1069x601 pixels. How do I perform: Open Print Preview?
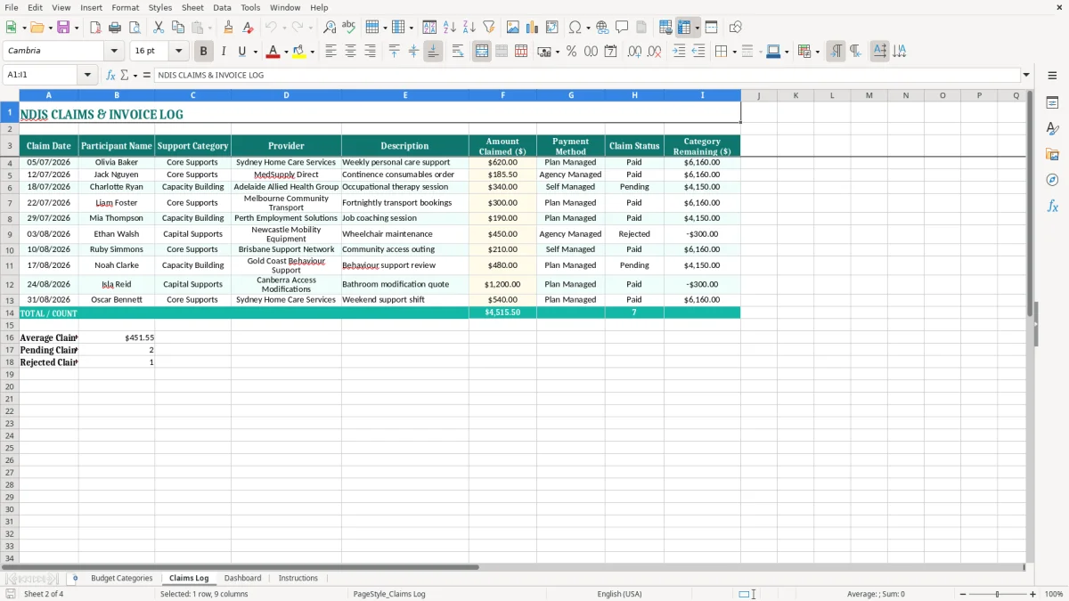pyautogui.click(x=135, y=28)
